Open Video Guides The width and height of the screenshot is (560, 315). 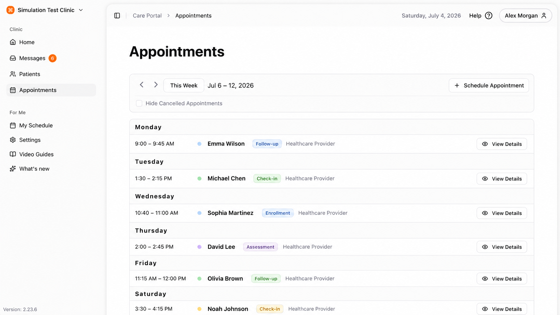[51, 154]
